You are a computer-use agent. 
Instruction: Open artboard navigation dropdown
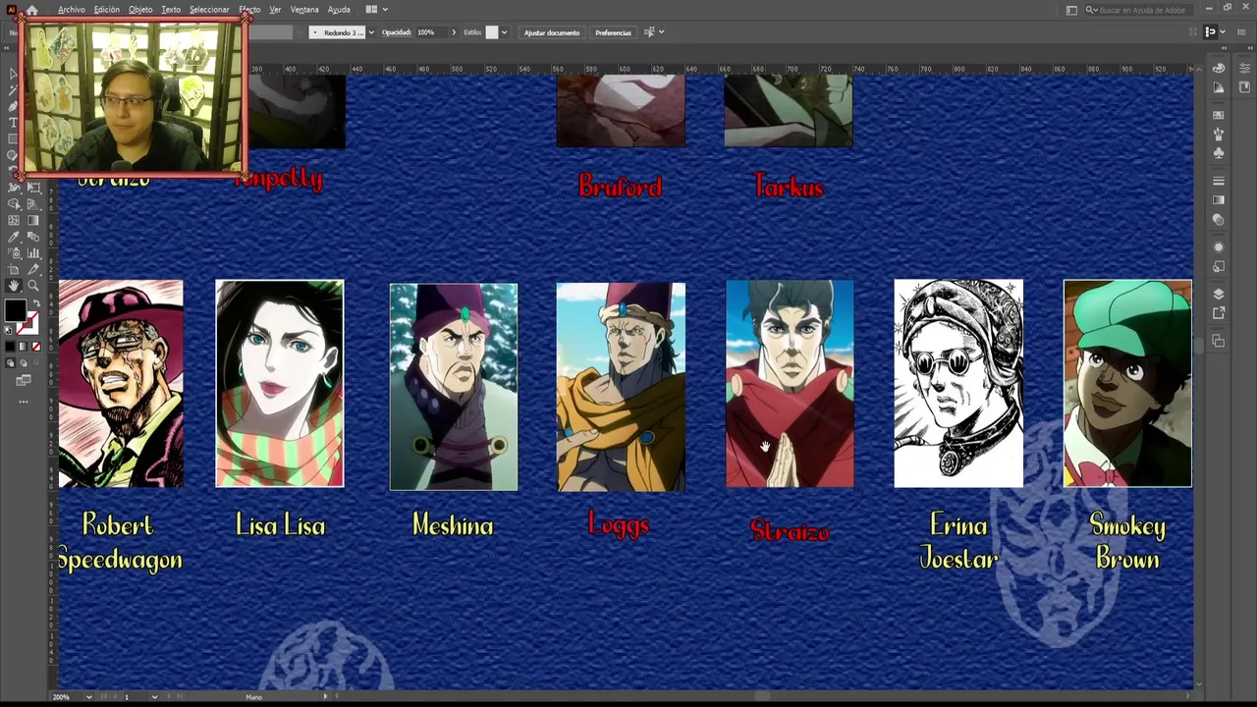coord(154,697)
